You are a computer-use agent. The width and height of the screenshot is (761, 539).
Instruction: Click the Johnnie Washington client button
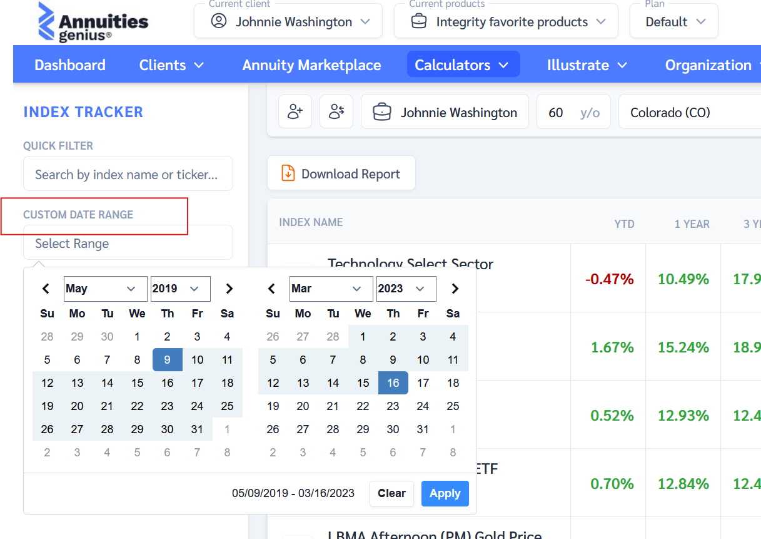point(445,112)
